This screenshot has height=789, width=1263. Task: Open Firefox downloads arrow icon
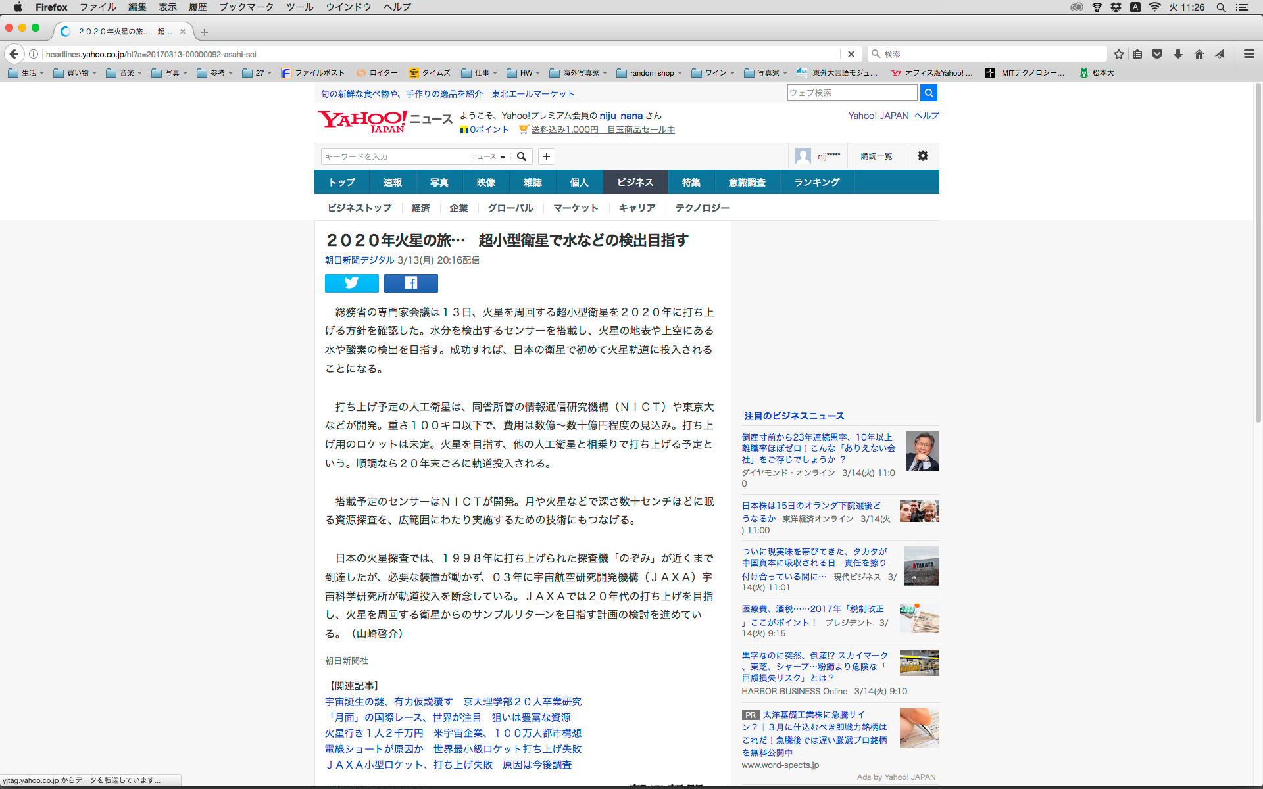pyautogui.click(x=1178, y=54)
